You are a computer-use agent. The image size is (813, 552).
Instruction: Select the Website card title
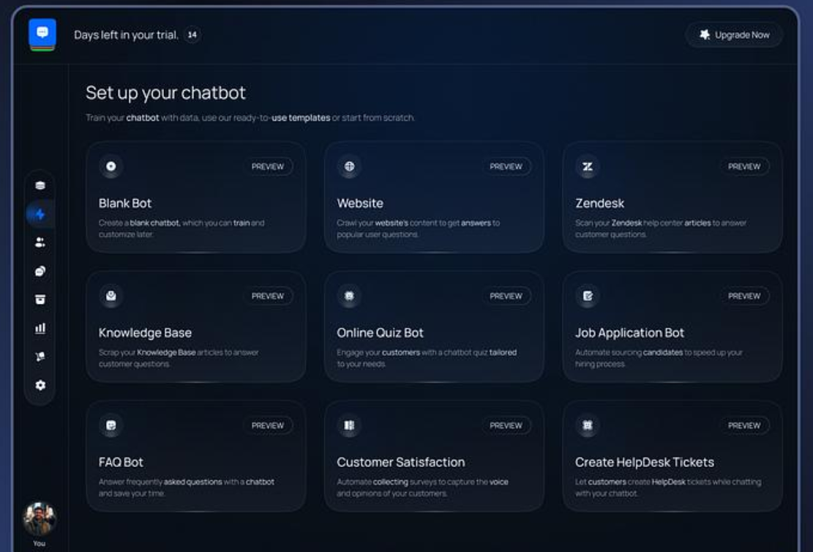360,204
